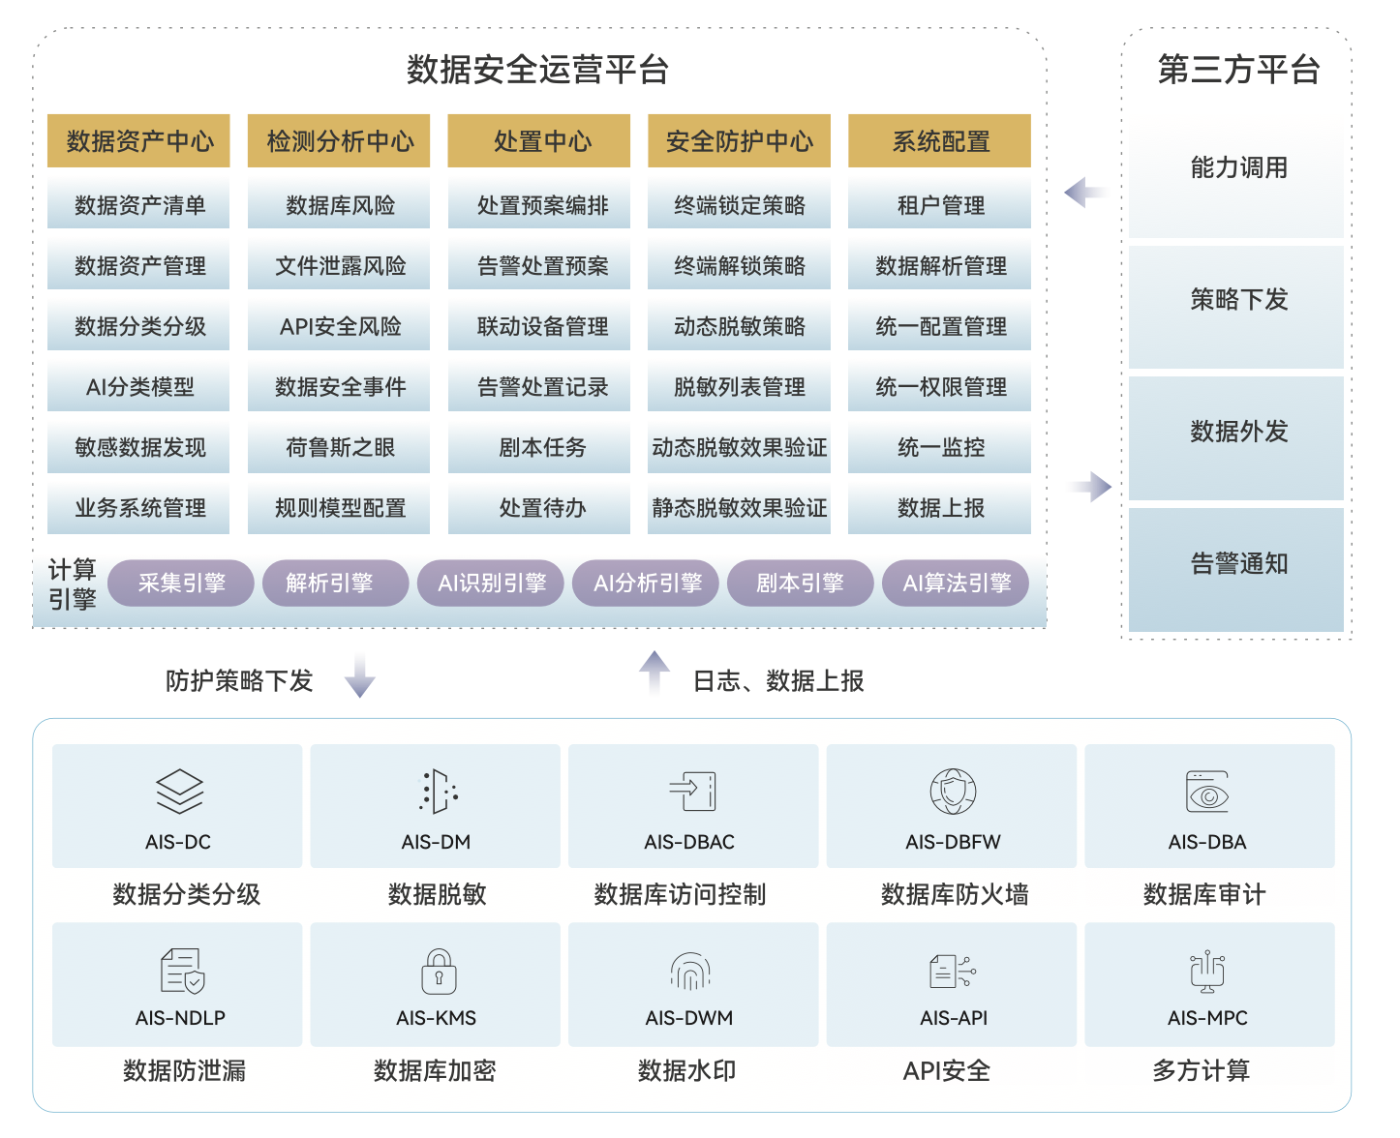The height and width of the screenshot is (1138, 1400).
Task: Select the AIS-DBAC access control icon
Action: click(692, 792)
